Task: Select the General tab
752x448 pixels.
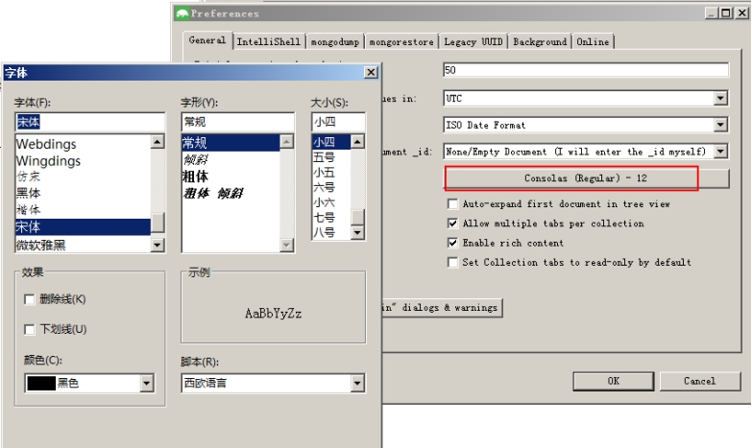Action: tap(207, 40)
